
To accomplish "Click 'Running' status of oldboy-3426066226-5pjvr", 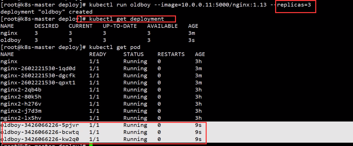I will pos(135,125).
